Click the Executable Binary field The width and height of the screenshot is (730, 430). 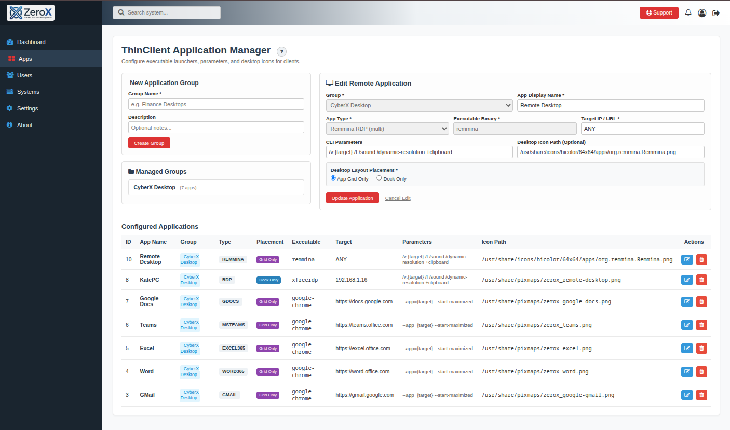[515, 129]
